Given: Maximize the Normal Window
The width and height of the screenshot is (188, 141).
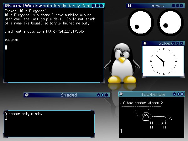Looking at the screenshot, I should [97, 6].
